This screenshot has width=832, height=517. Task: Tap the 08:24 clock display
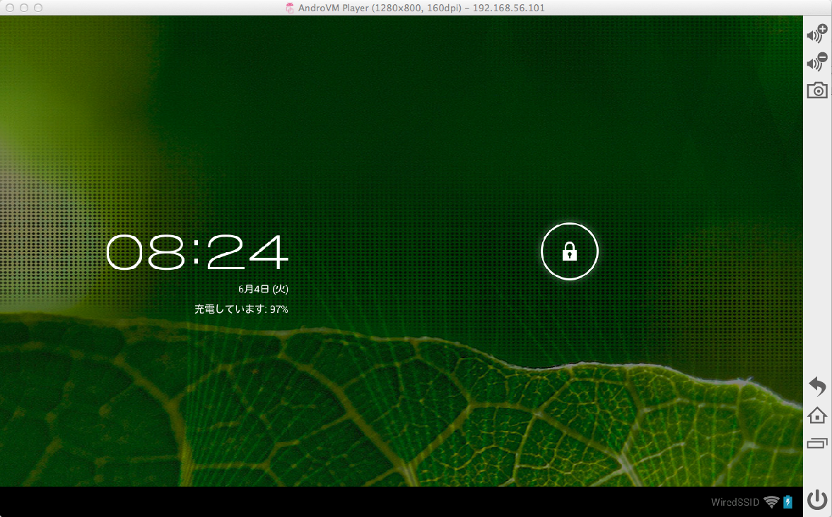(x=197, y=252)
